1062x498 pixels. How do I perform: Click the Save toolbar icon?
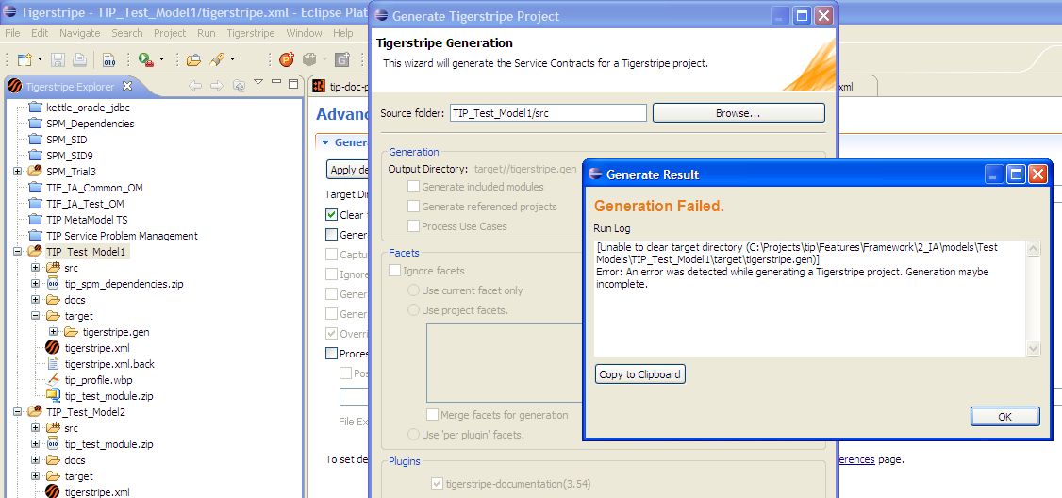point(58,59)
